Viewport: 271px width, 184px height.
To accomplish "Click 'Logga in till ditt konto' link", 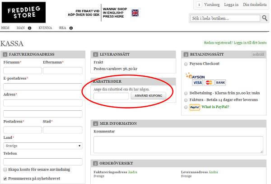I will tap(250, 42).
